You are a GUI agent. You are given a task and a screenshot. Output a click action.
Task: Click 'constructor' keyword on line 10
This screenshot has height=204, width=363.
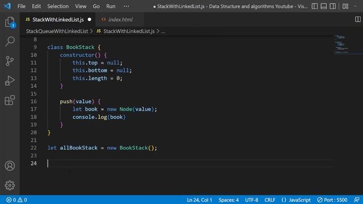pos(77,55)
